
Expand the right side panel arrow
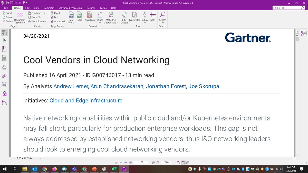(x=297, y=32)
